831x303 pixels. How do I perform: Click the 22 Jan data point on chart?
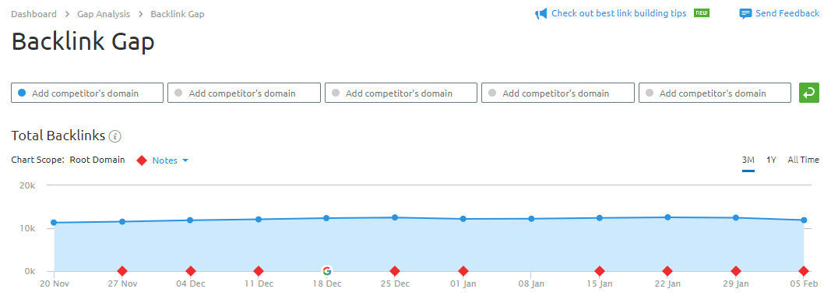[667, 217]
